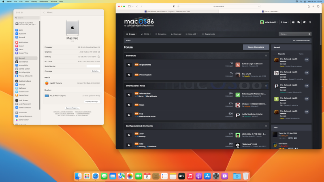Open the Bookmarks menu in menu bar
This screenshot has width=324, height=182.
point(44,2)
